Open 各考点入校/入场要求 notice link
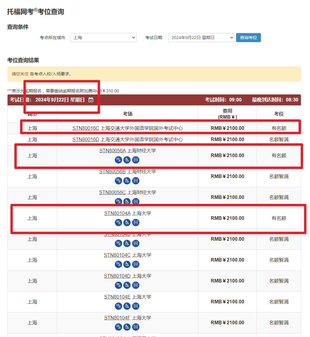This screenshot has width=310, height=337. click(x=51, y=74)
